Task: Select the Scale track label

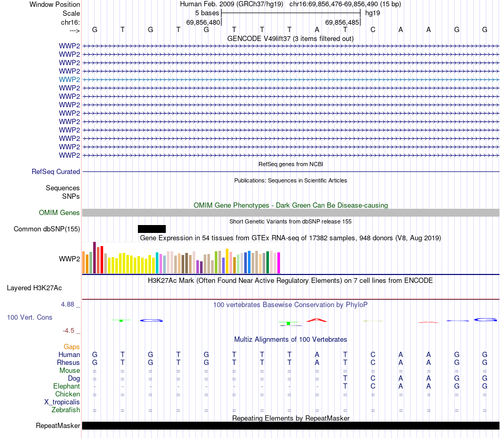Action: pyautogui.click(x=71, y=13)
